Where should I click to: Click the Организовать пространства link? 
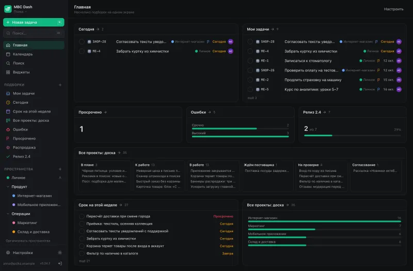point(28,241)
